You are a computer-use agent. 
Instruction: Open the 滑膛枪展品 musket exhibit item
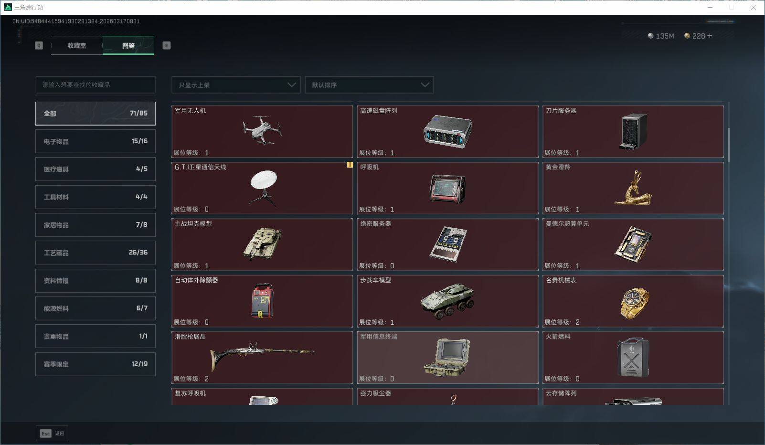[x=262, y=357]
